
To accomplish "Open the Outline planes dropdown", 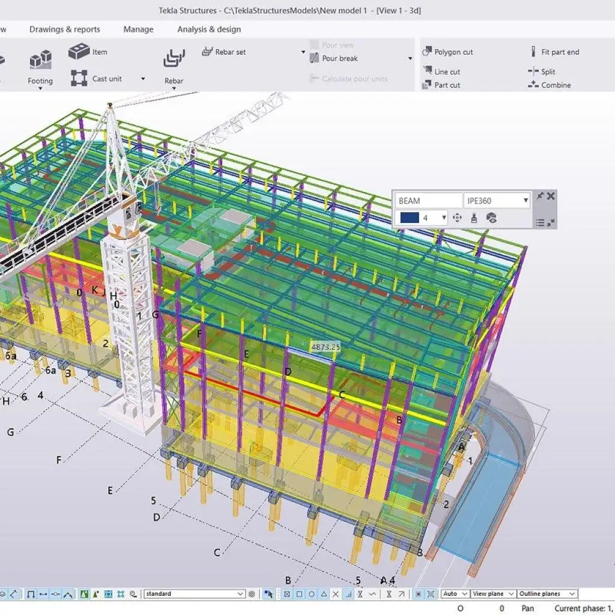I will point(547,594).
